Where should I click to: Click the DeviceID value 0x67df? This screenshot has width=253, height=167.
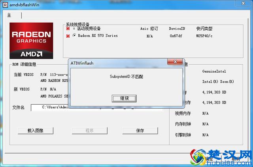pyautogui.click(x=176, y=36)
